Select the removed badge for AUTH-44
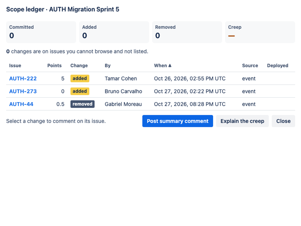The height and width of the screenshot is (226, 301). (x=83, y=104)
